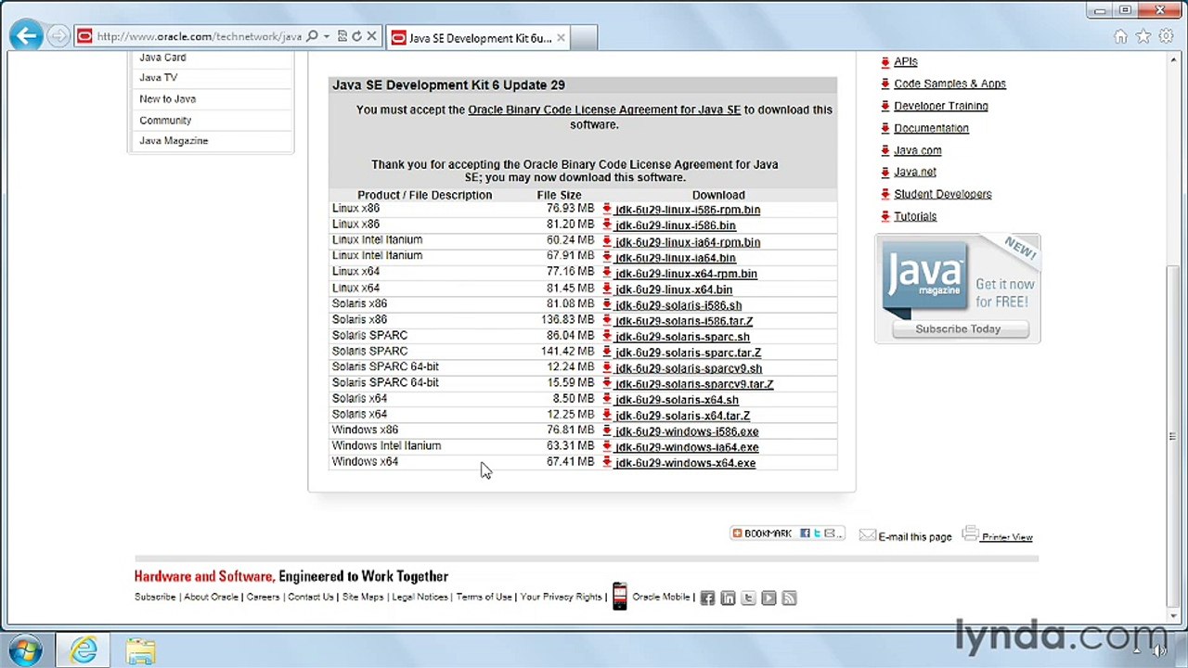Click the BOOKMARK share button
The width and height of the screenshot is (1188, 668).
786,533
